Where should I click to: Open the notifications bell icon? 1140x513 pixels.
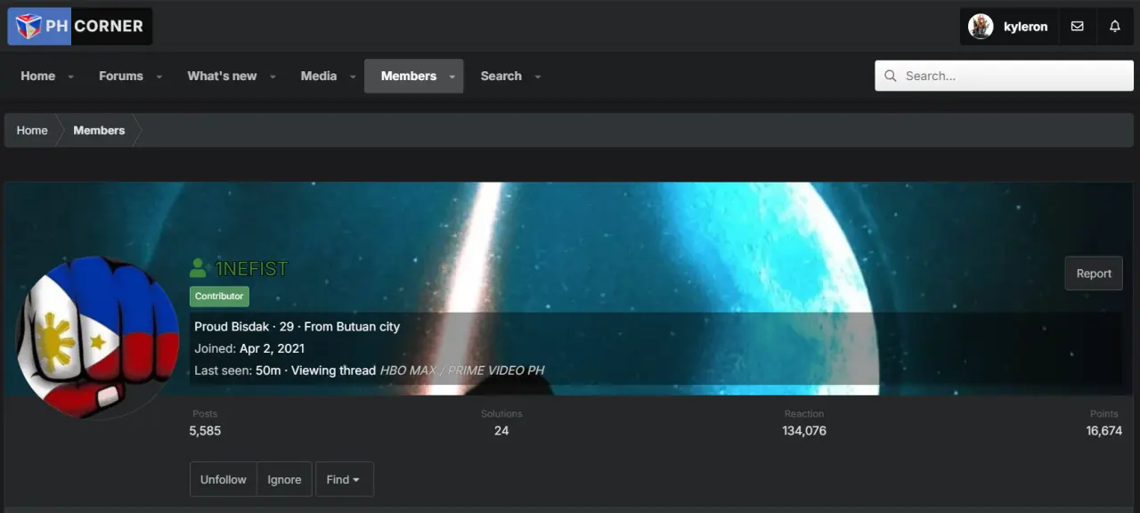tap(1114, 27)
